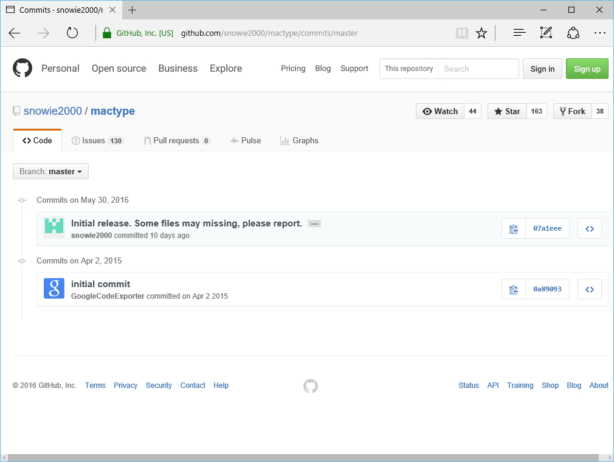614x462 pixels.
Task: Open the reading view book icon
Action: 462,33
